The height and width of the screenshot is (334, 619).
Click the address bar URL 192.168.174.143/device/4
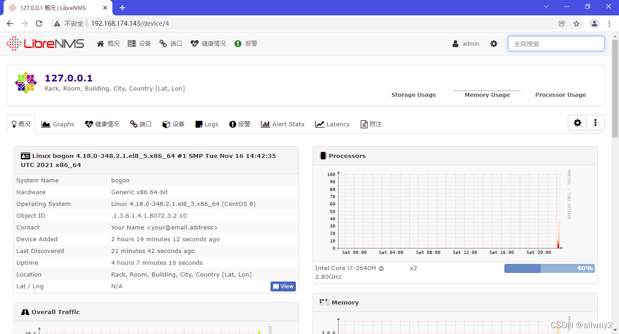point(130,24)
